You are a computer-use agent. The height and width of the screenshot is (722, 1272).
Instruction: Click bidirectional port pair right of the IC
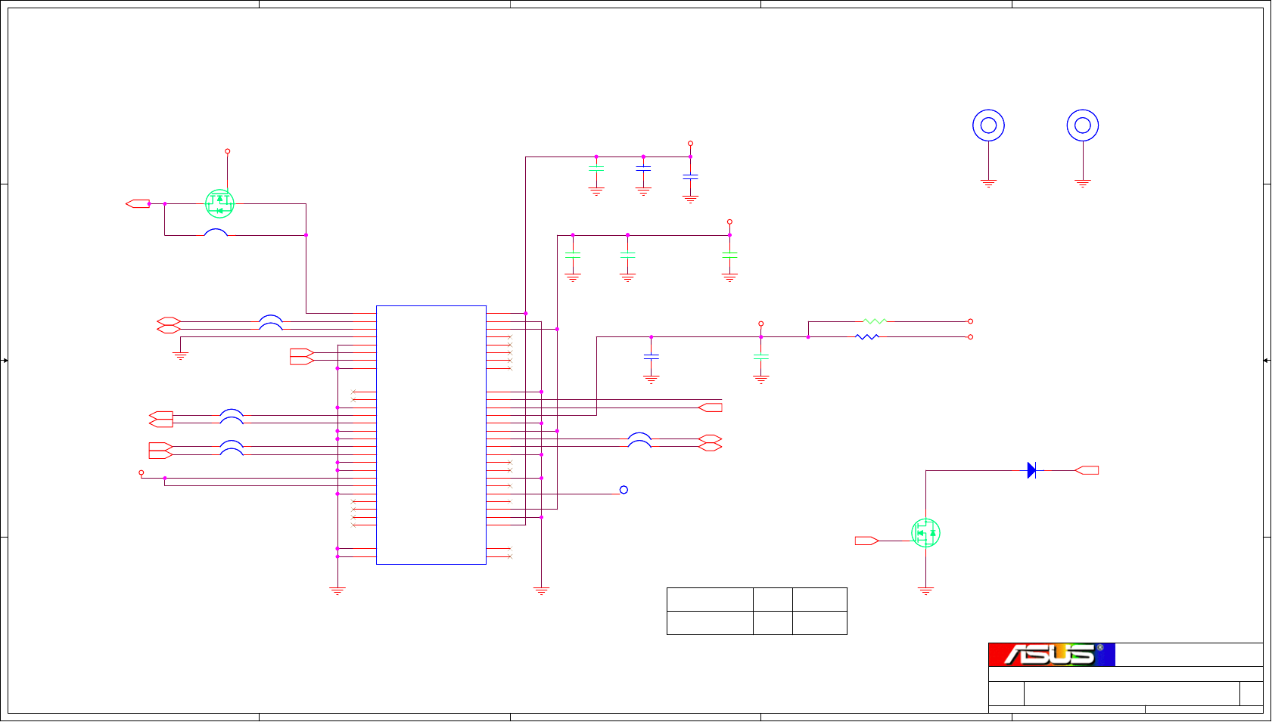tap(710, 443)
